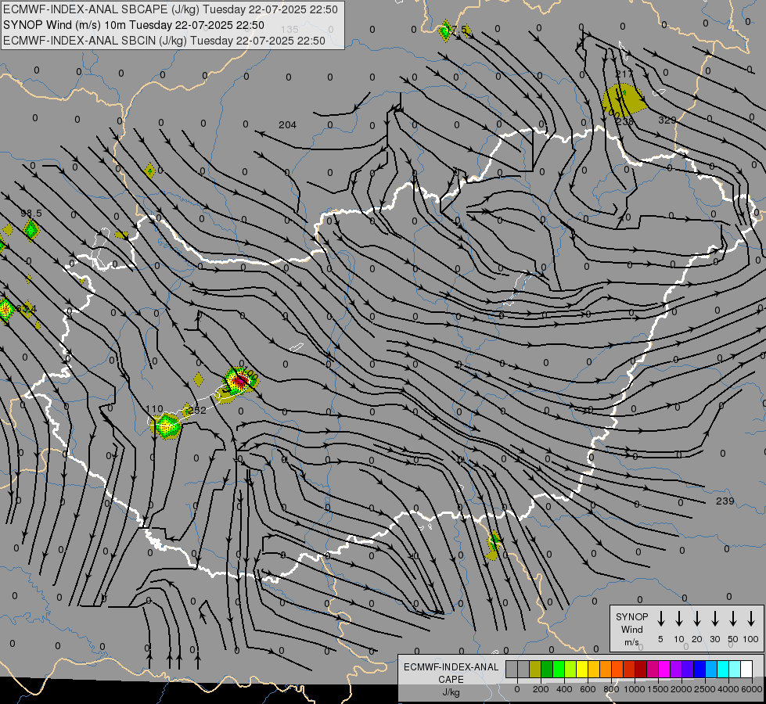Select the cyan swatch in CAPE legend

pos(723,669)
